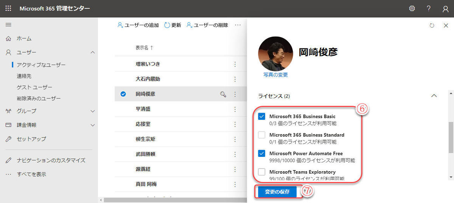Select user 武田勝頼 in list
The height and width of the screenshot is (203, 454).
click(x=145, y=154)
